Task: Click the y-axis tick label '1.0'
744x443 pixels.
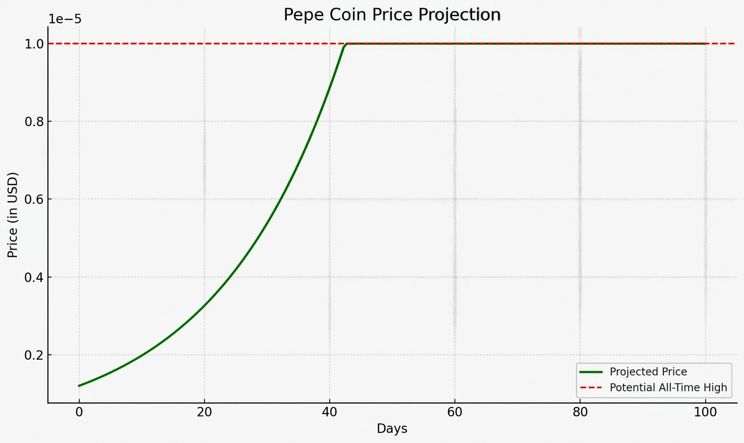Action: pyautogui.click(x=34, y=44)
